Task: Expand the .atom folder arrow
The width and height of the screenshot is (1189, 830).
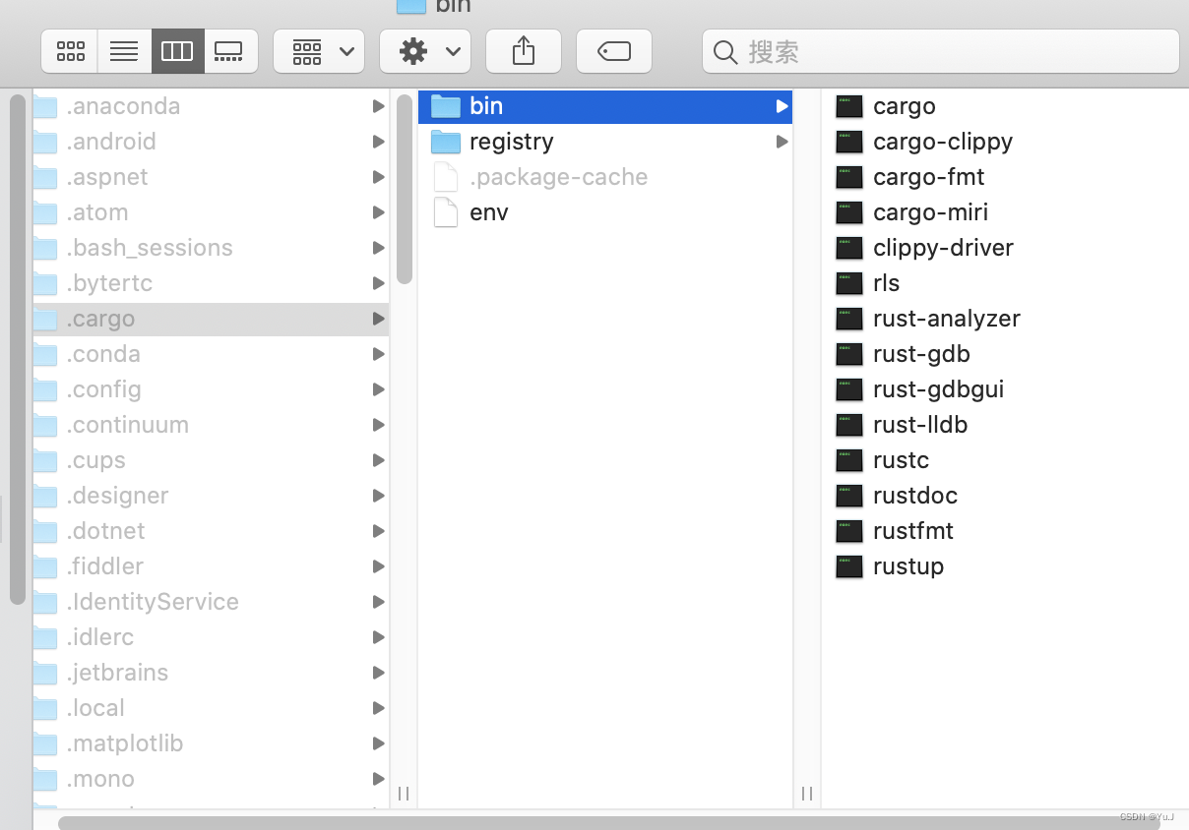Action: click(x=378, y=212)
